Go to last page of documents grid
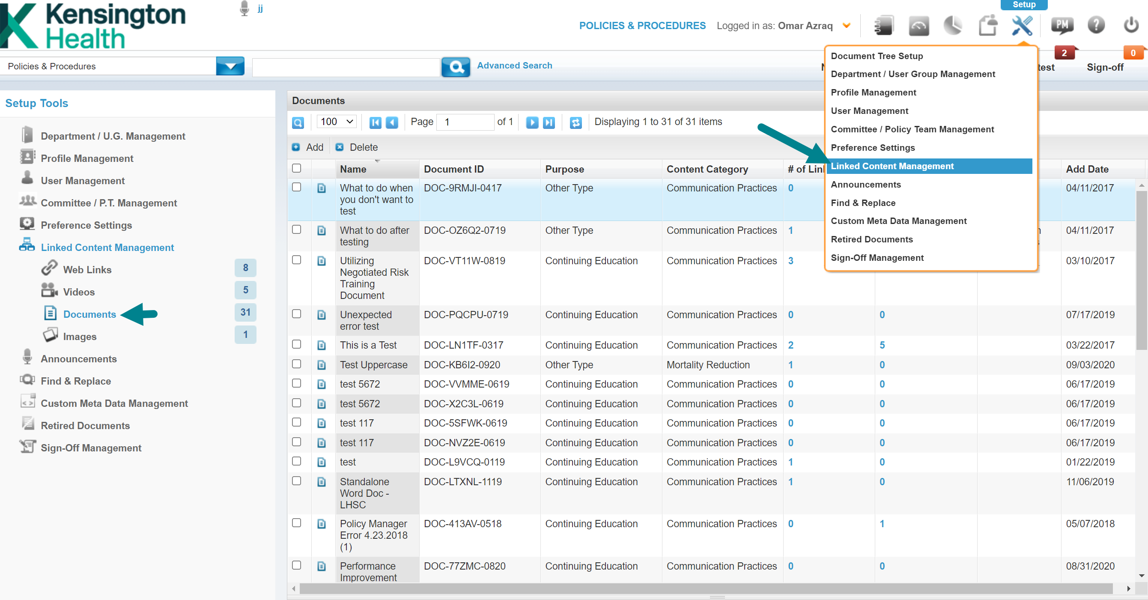The width and height of the screenshot is (1148, 600). click(x=549, y=122)
